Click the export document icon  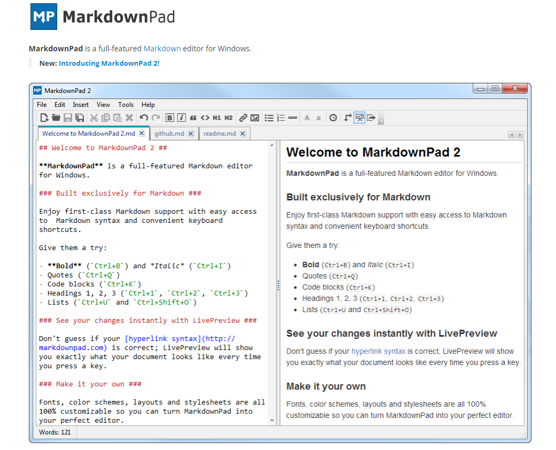tap(371, 118)
